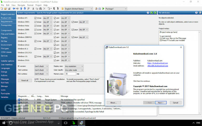Image resolution: width=202 pixels, height=126 pixels.
Task: Open the Format menu
Action: click(30, 5)
